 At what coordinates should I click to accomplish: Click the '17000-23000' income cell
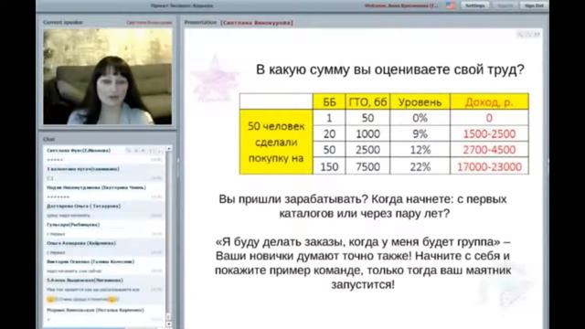[489, 166]
